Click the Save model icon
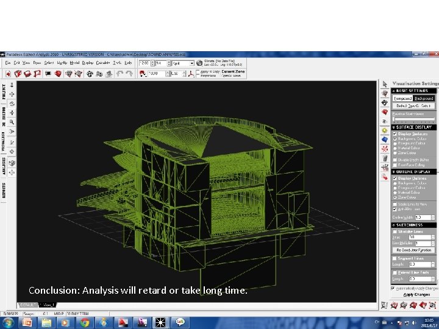 [x=27, y=74]
